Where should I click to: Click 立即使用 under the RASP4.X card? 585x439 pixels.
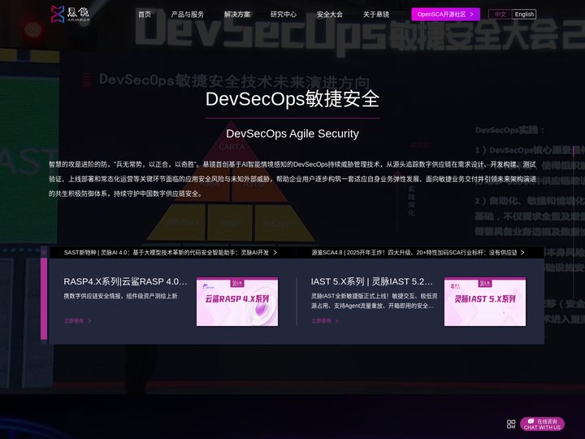[x=78, y=321]
